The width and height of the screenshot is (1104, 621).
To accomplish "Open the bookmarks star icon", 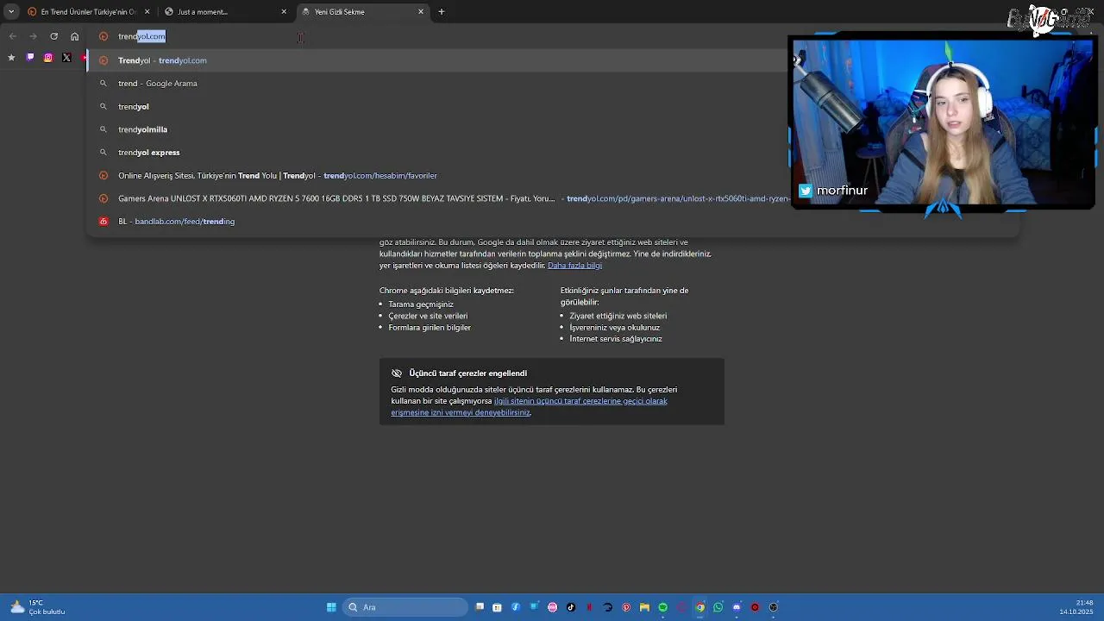I will pos(11,58).
